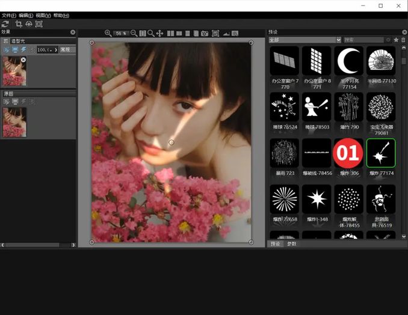Viewport: 408px width, 315px height.
Task: Expand the opacity value arrow next to 100
Action: click(55, 49)
